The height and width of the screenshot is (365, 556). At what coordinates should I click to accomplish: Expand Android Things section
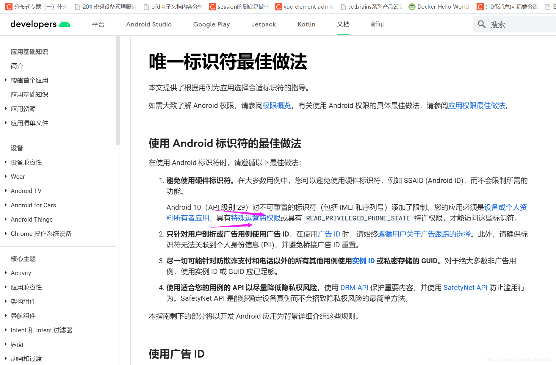tap(6, 219)
